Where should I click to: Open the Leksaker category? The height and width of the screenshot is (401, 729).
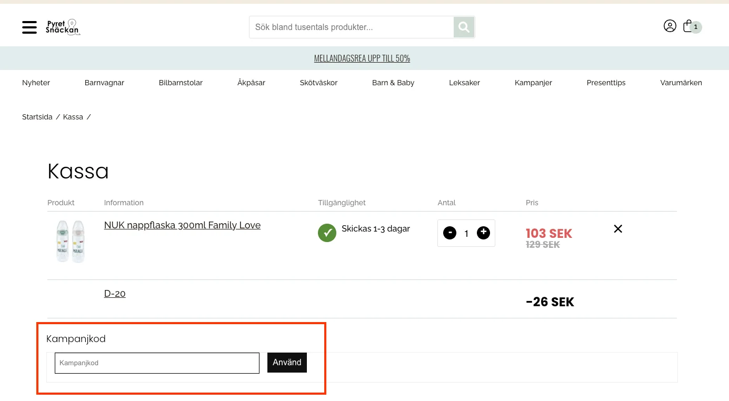464,83
